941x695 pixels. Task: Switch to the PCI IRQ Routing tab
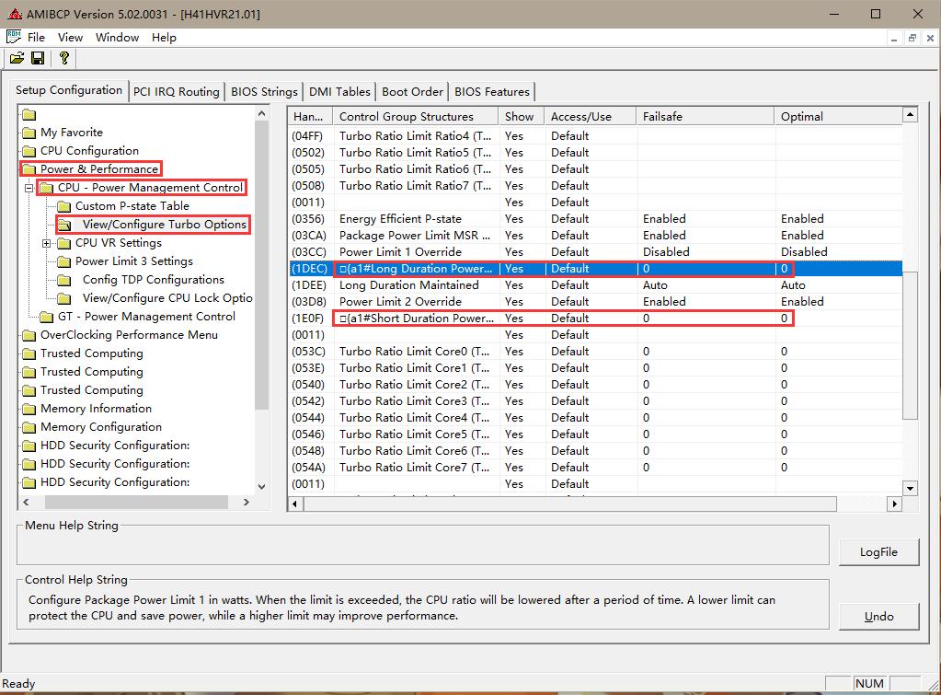tap(176, 91)
